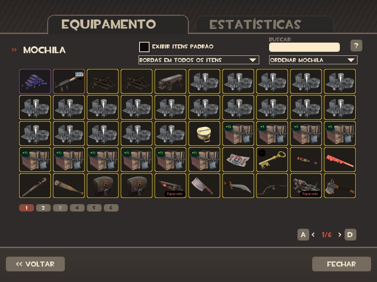Screen dimensions: 377x282
Task: Go to next page with D button
Action: coord(350,235)
